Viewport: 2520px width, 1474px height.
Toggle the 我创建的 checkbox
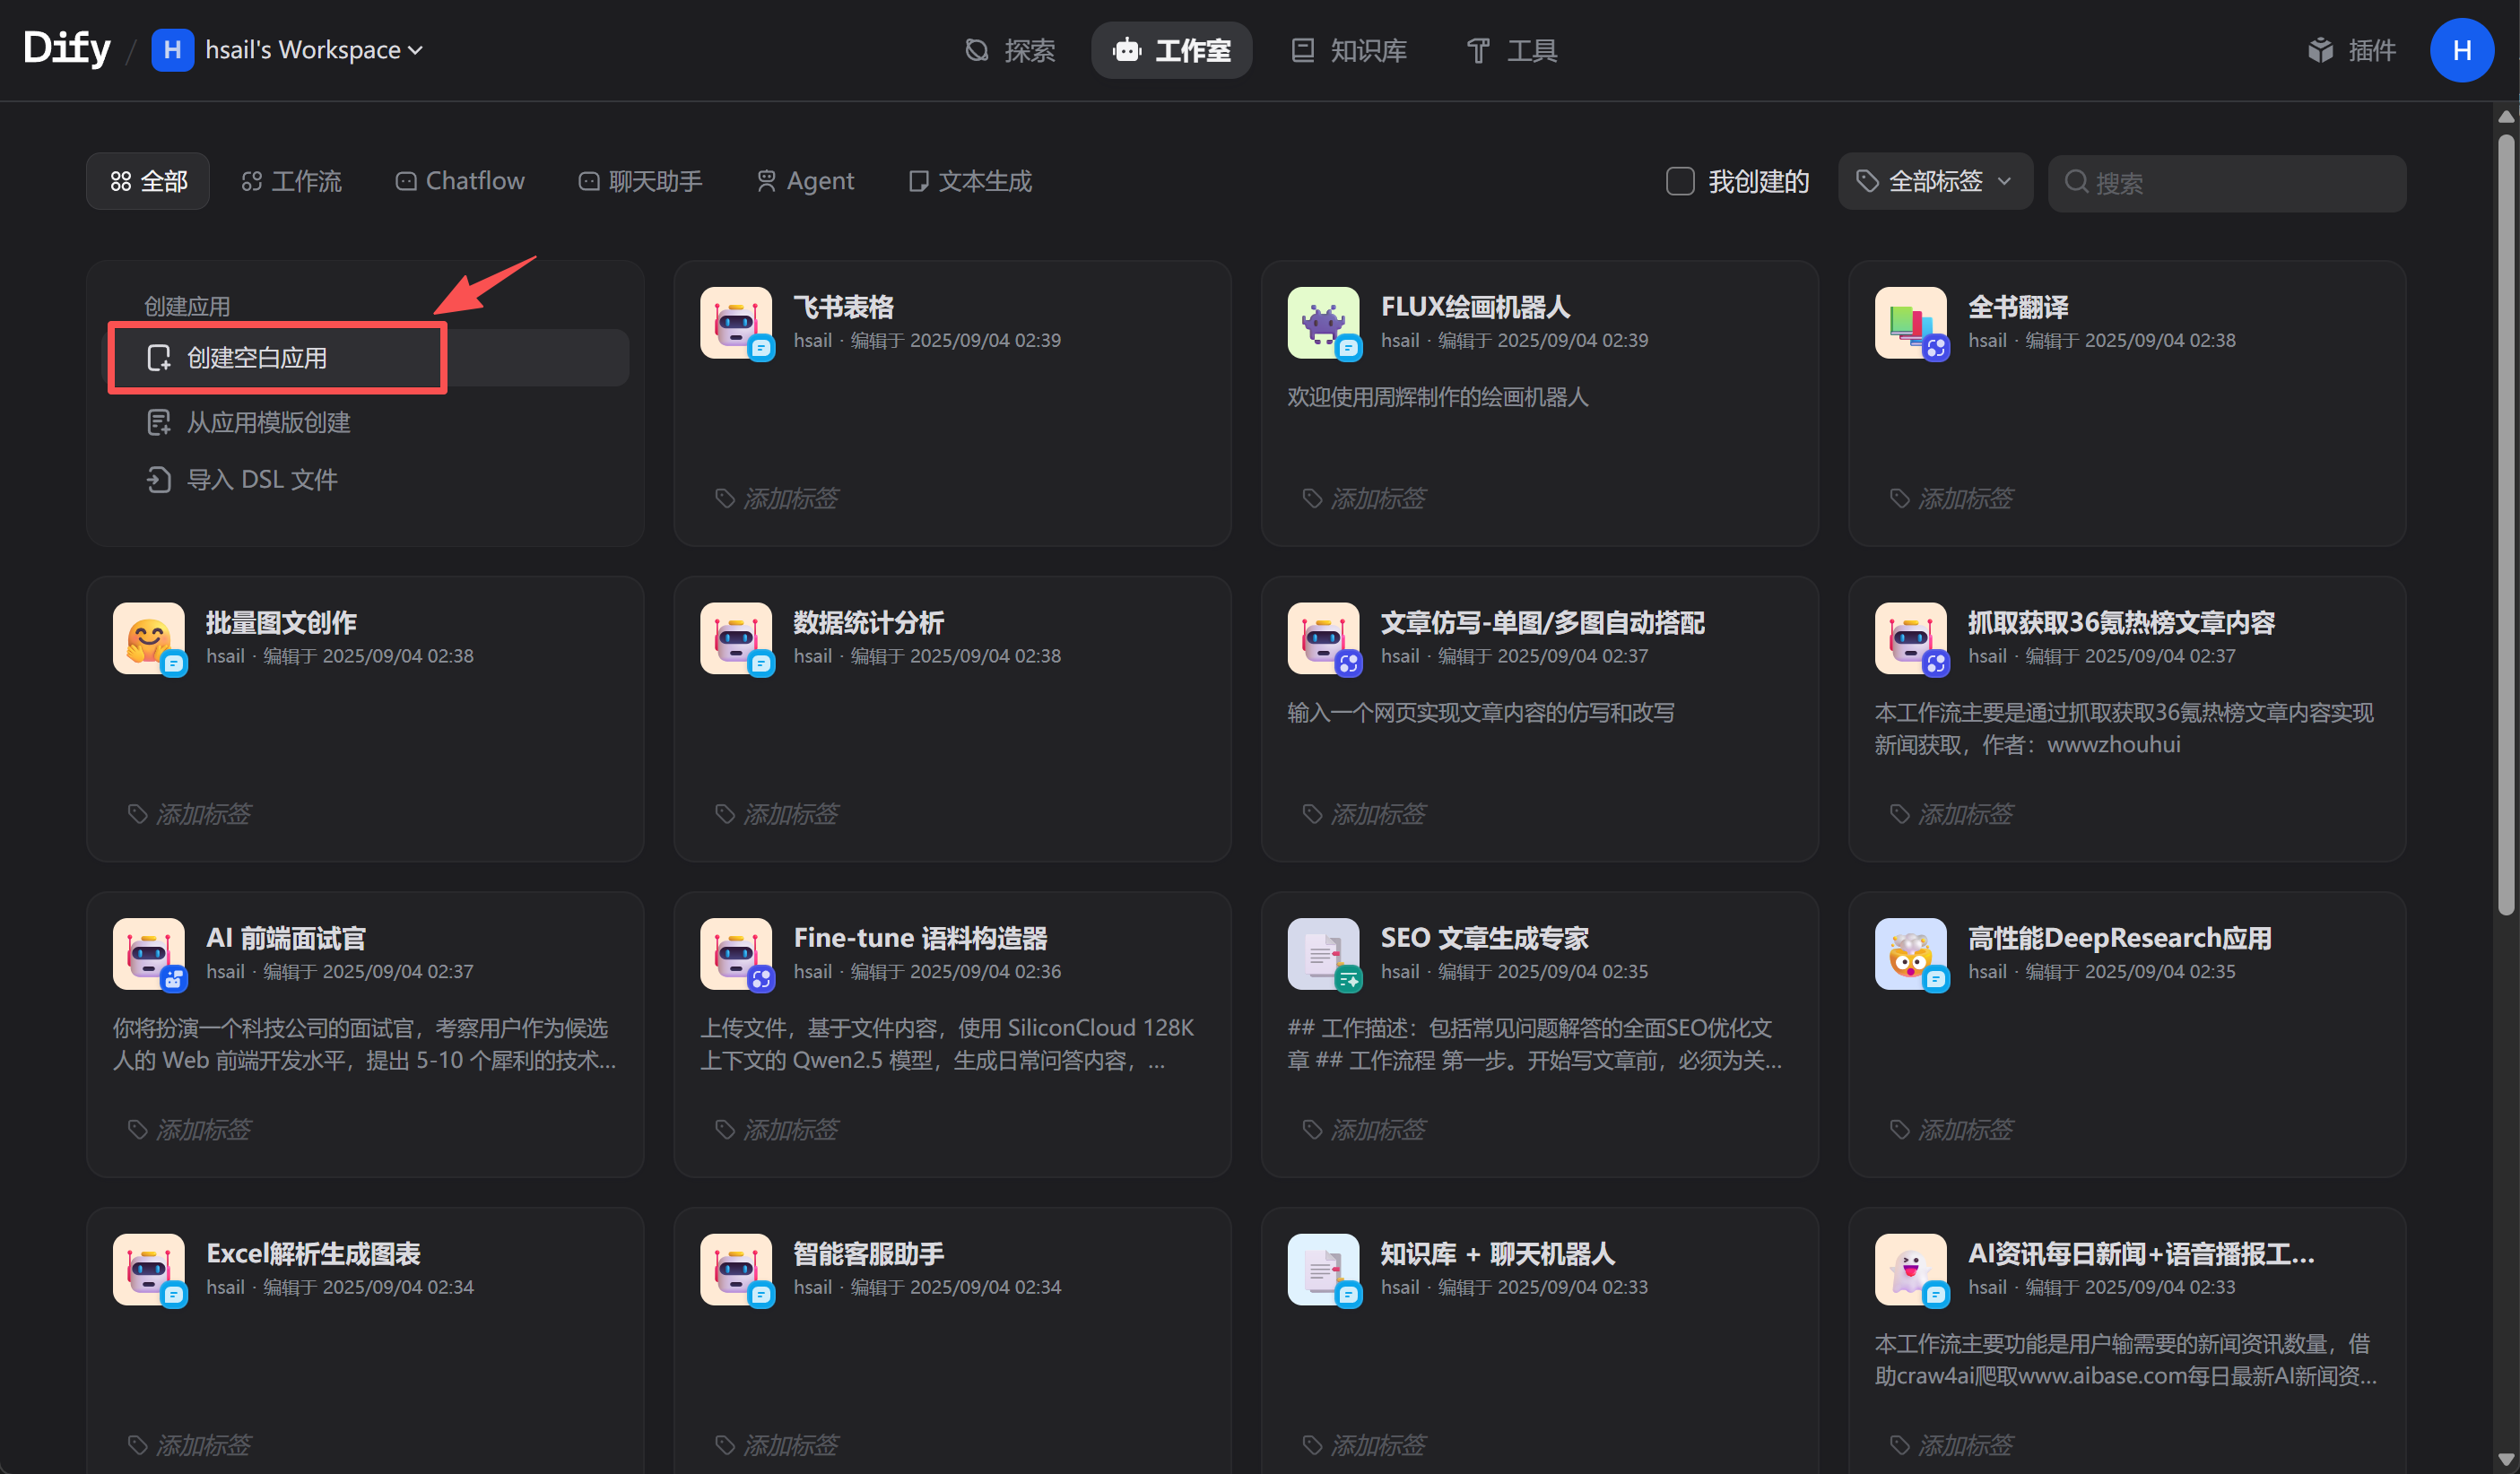1680,181
